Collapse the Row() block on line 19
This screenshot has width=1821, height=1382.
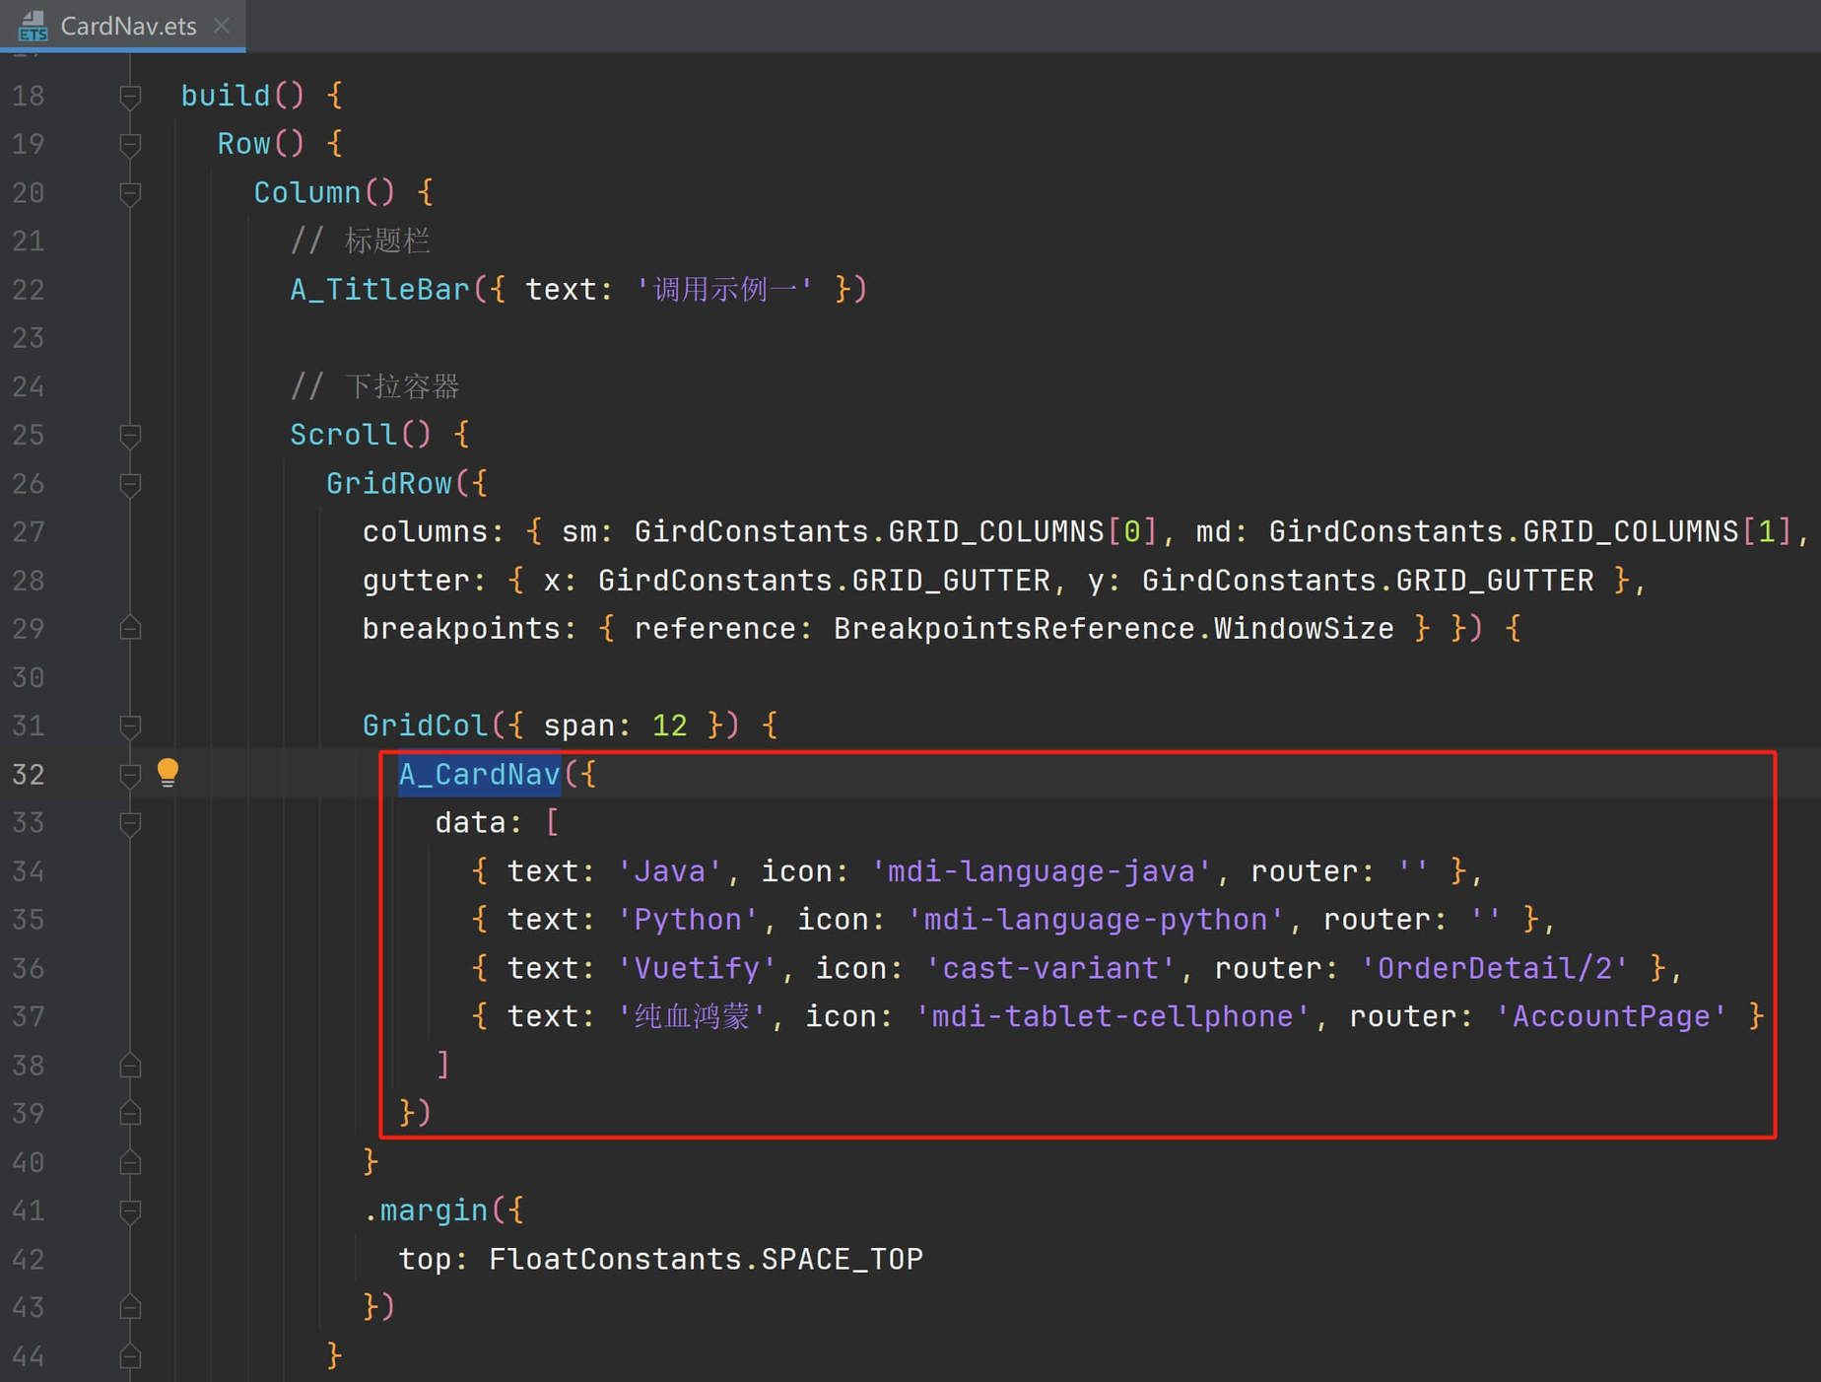pyautogui.click(x=130, y=144)
